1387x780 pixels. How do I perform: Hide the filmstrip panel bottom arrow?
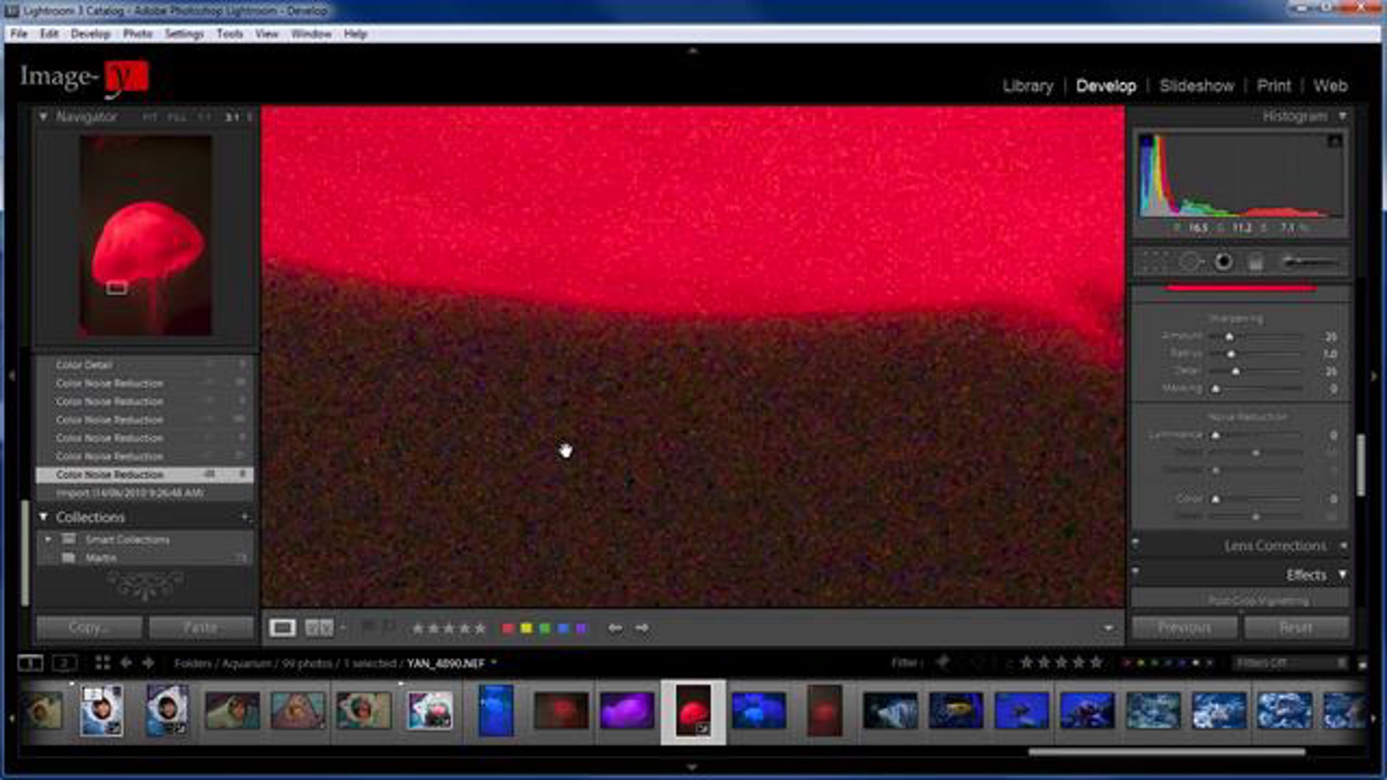pyautogui.click(x=692, y=768)
